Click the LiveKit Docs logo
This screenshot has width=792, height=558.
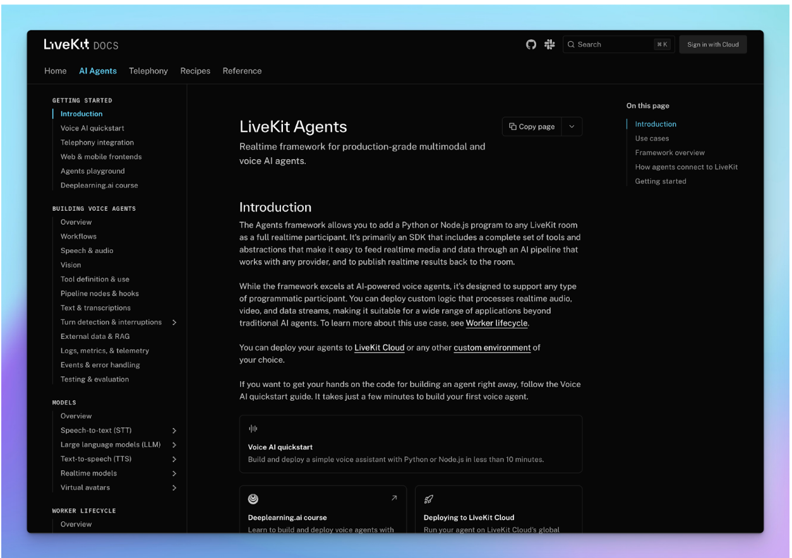click(x=81, y=45)
